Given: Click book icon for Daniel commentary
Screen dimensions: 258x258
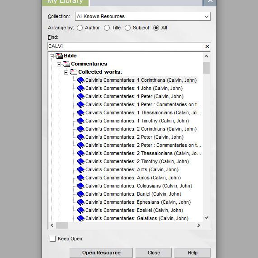Looking at the screenshot, I should (x=81, y=194).
